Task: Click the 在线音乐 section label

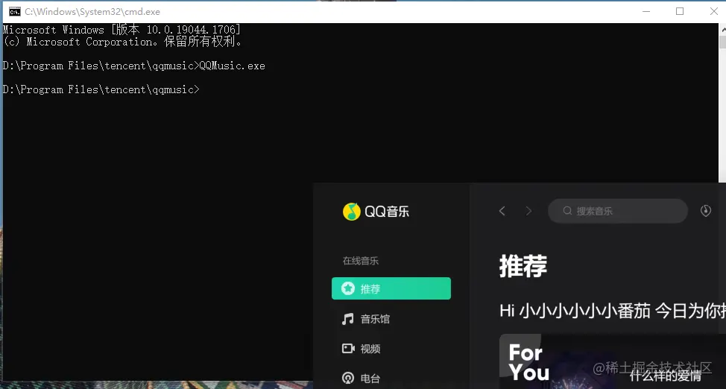Action: [x=361, y=261]
